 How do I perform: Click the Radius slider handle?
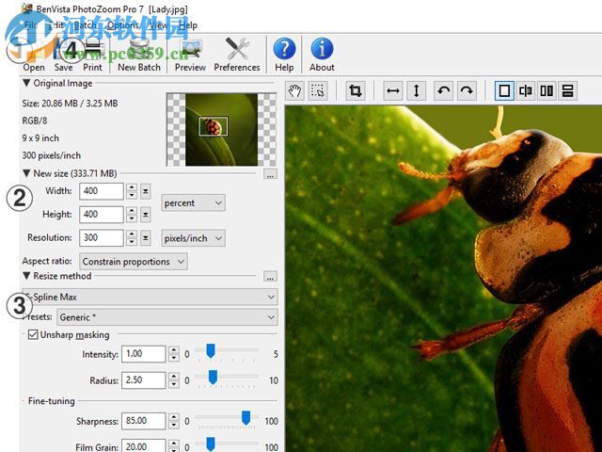pos(213,377)
